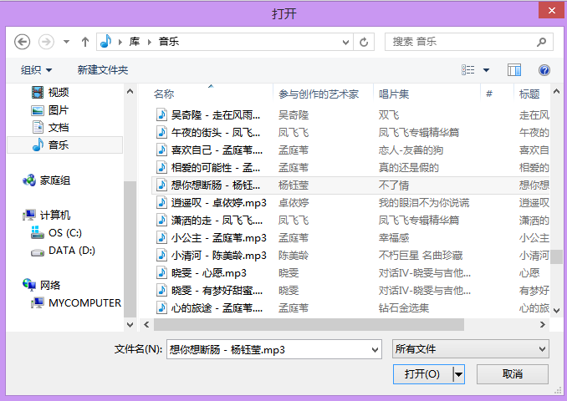Click the forward navigation arrow

point(46,42)
